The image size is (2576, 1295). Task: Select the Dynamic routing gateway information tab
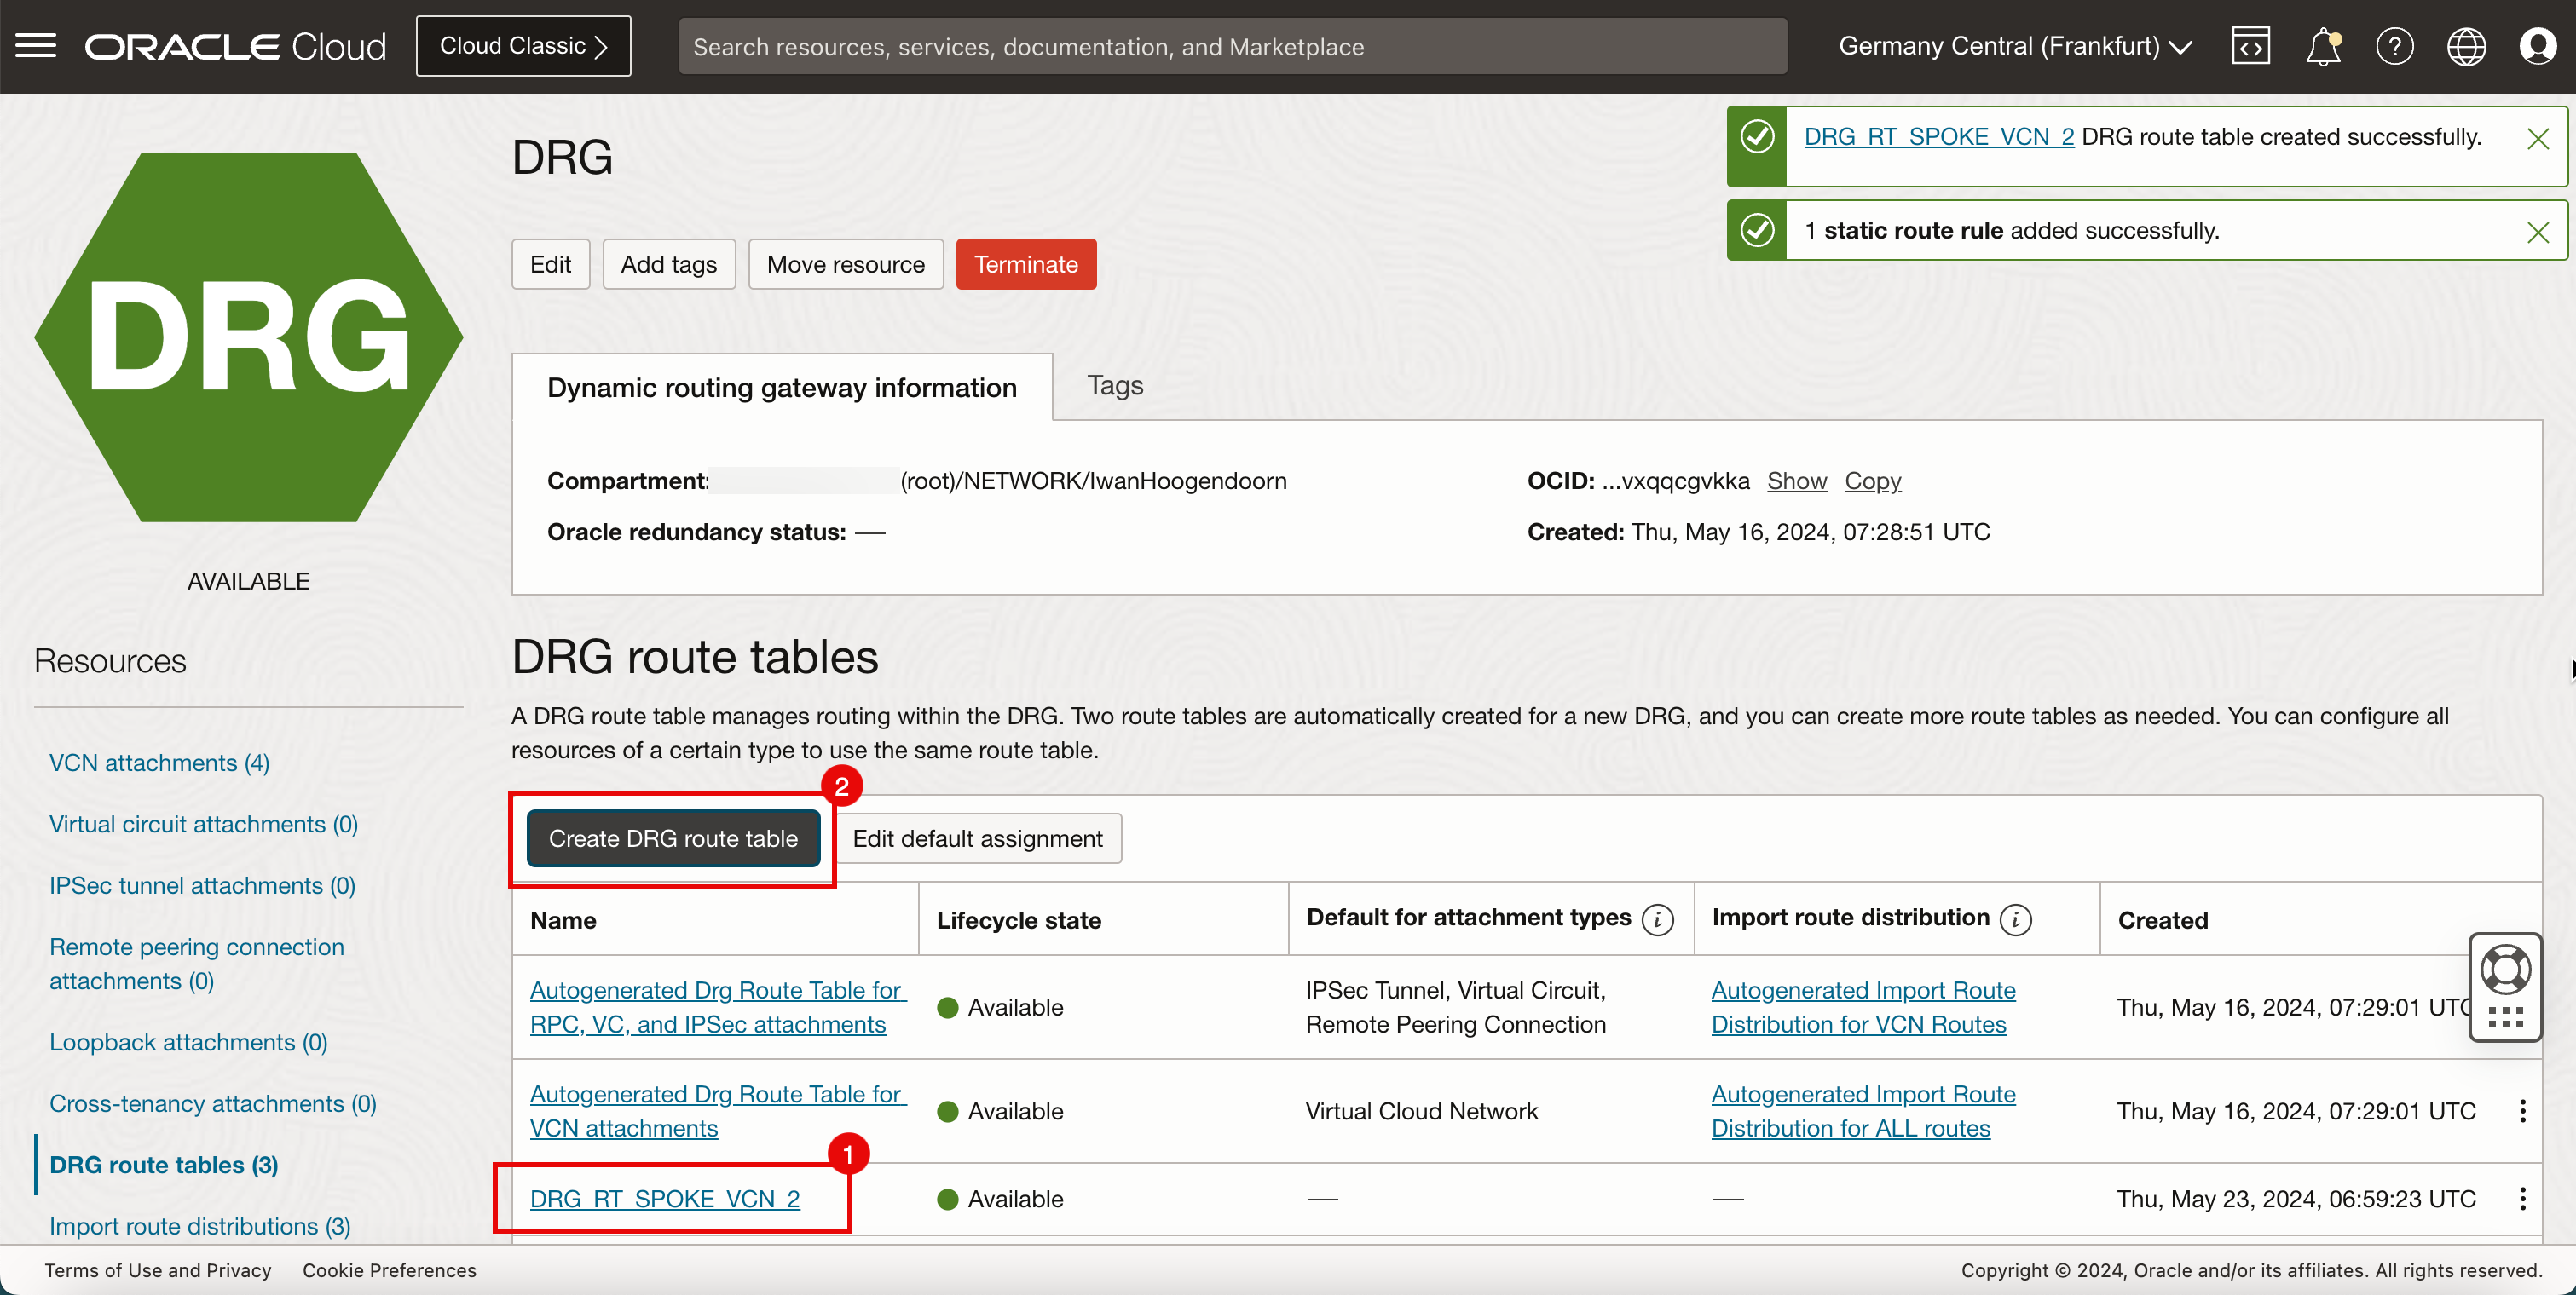click(782, 387)
